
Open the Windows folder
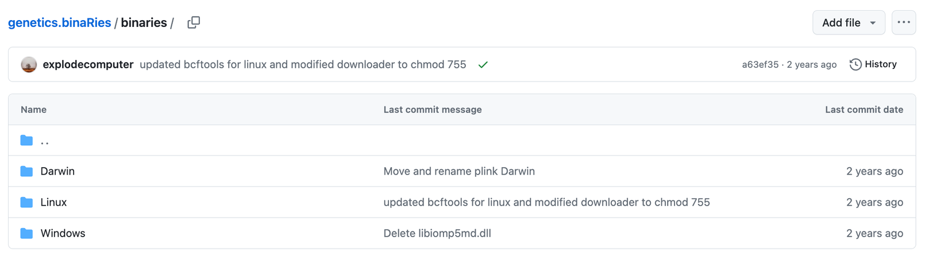(63, 233)
